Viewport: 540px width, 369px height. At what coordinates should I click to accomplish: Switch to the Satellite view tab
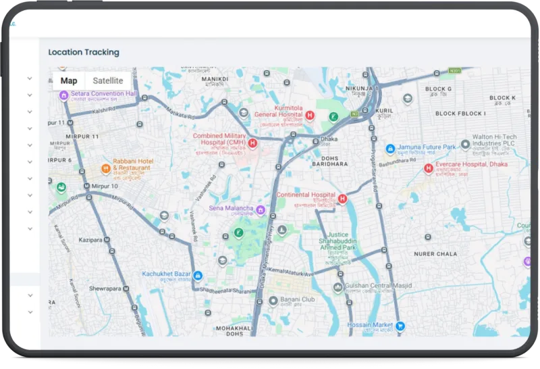point(108,80)
